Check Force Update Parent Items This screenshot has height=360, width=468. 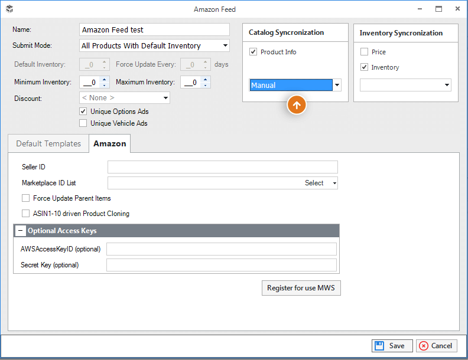pyautogui.click(x=25, y=198)
